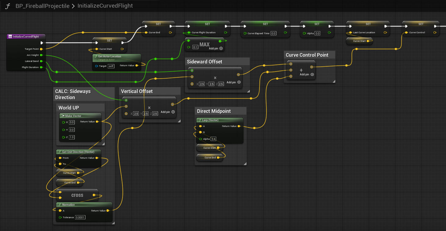Click the Lateral Bend output pin
The height and width of the screenshot is (231, 446).
point(41,61)
